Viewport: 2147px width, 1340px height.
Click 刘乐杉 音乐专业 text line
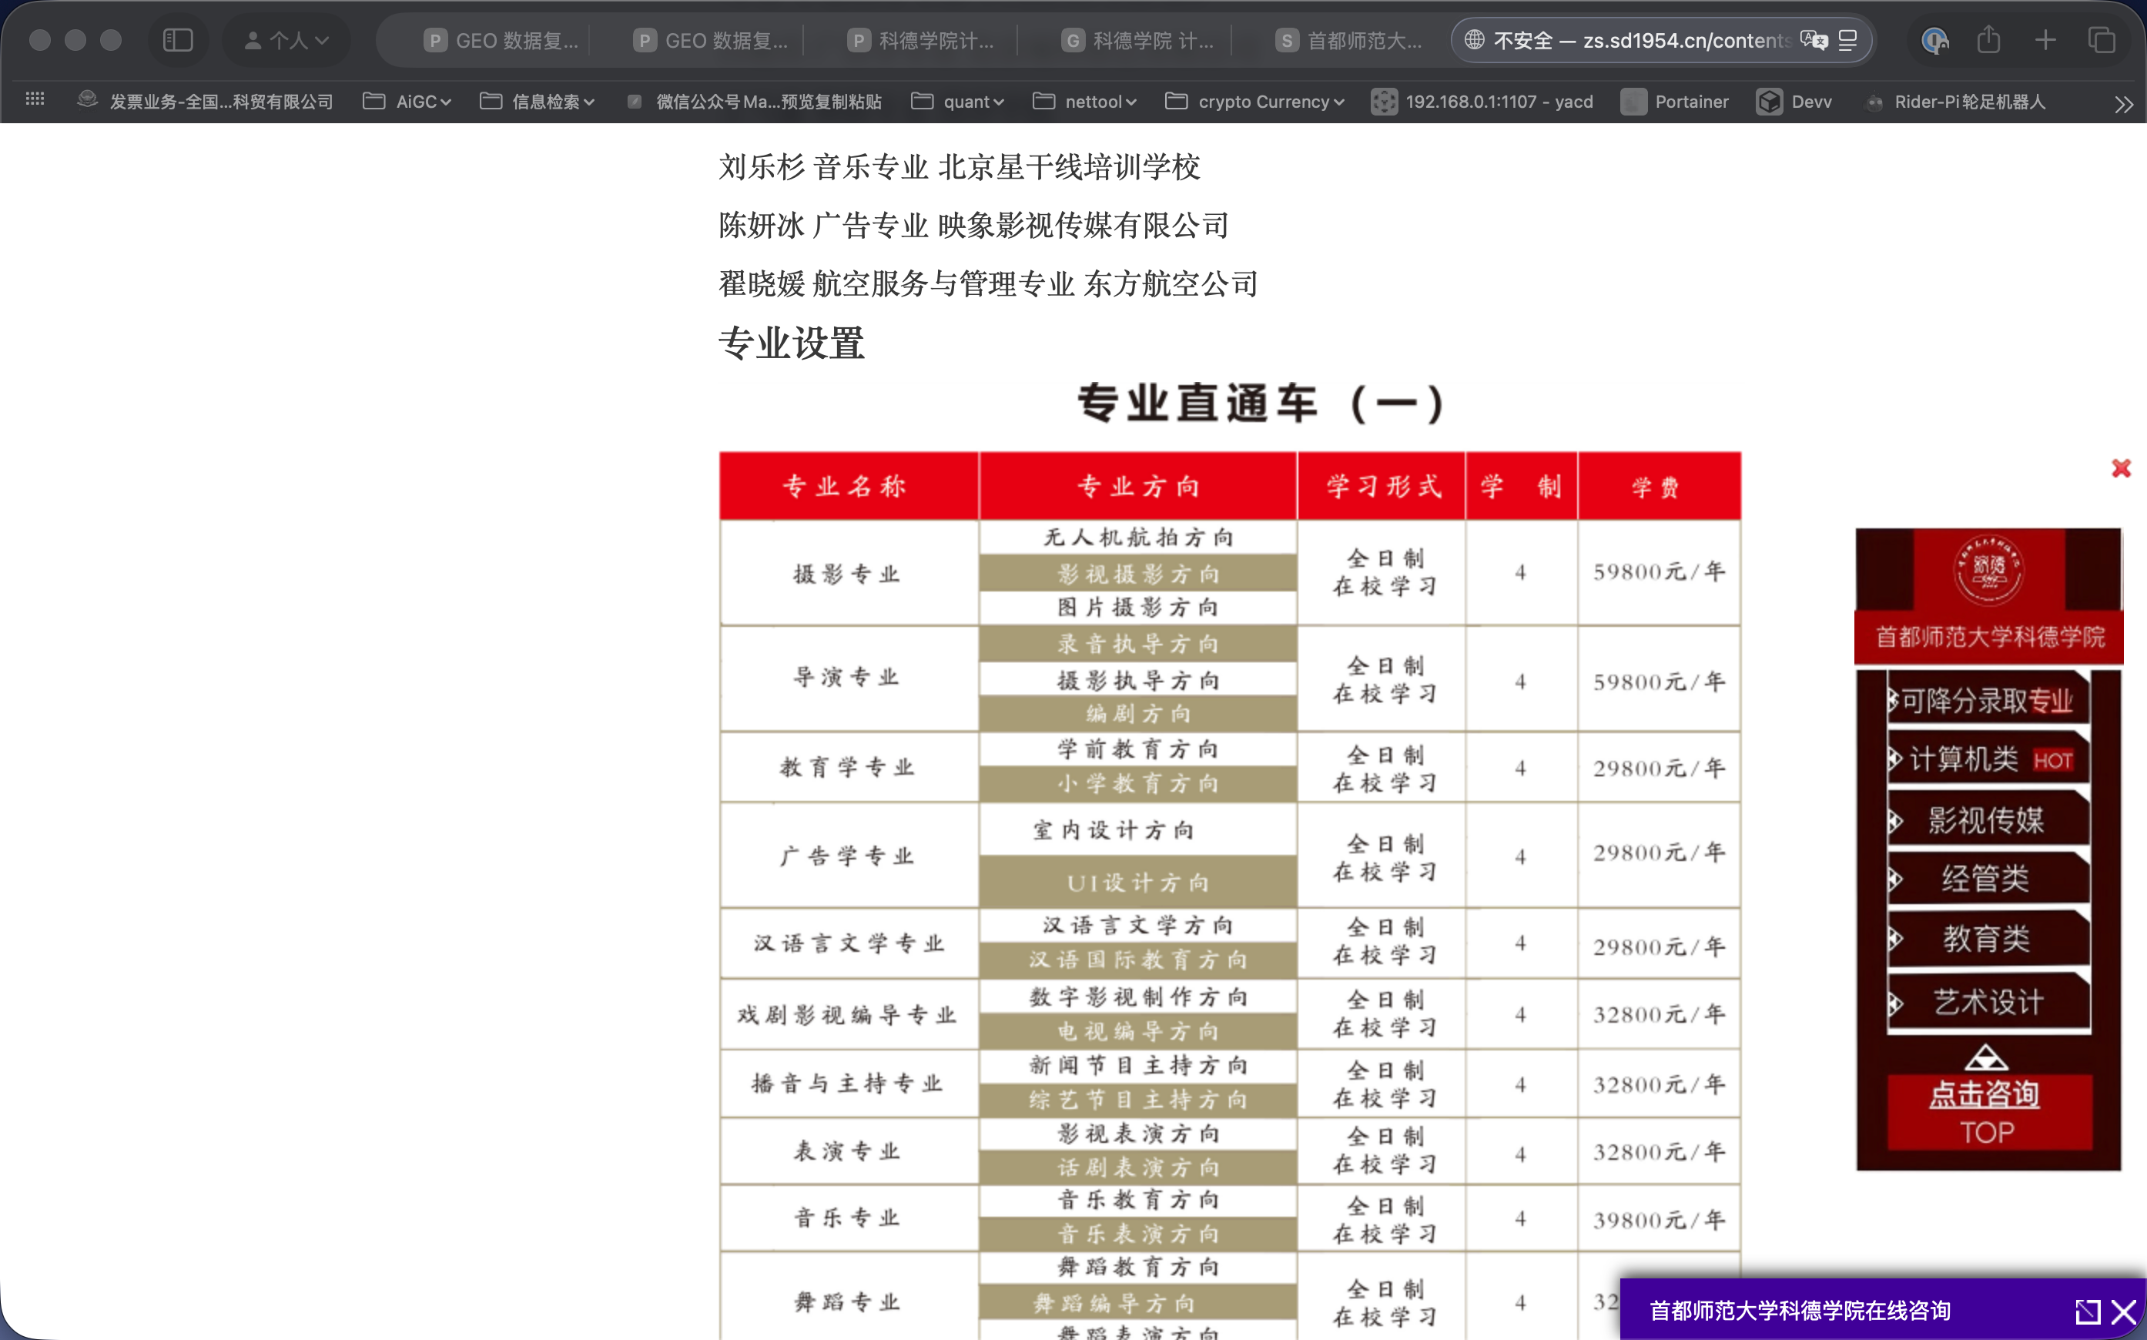[x=960, y=166]
